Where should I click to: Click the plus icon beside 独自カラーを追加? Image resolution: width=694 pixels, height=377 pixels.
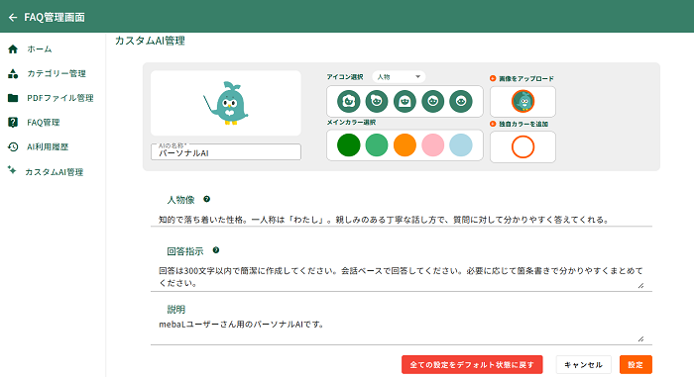493,124
